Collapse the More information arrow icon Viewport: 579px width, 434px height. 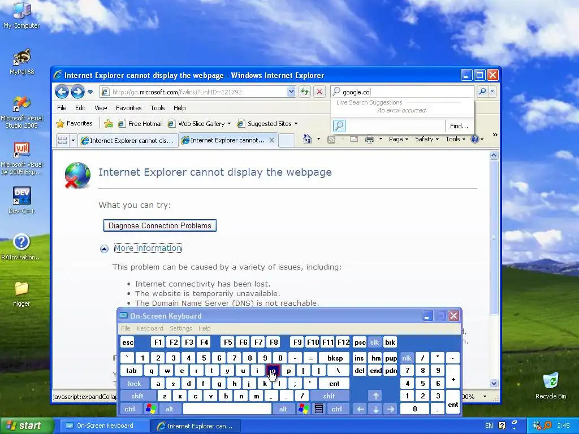coord(104,249)
